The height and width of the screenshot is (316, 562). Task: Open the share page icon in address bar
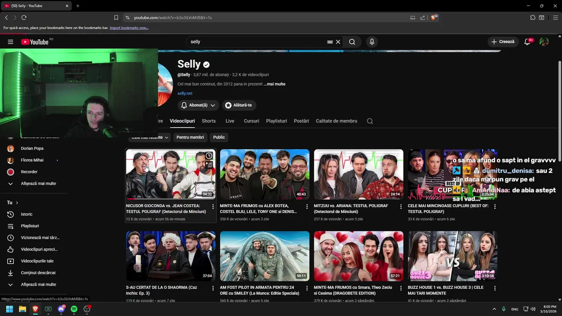tap(422, 18)
